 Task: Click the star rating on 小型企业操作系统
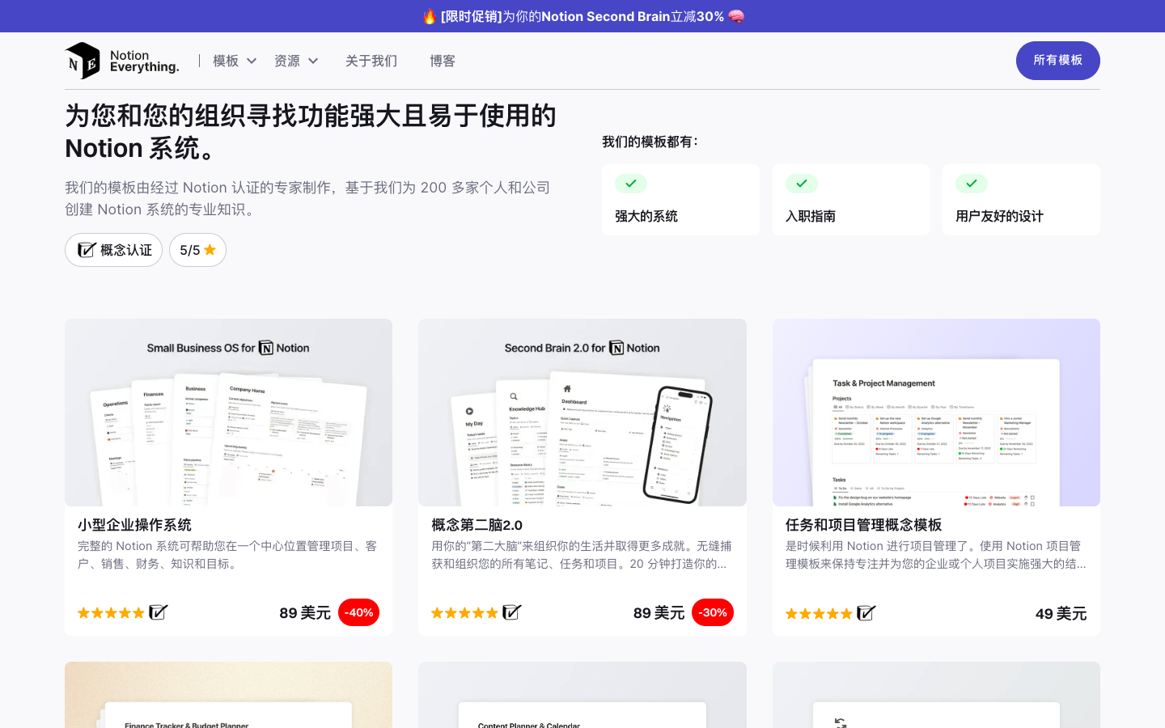111,613
